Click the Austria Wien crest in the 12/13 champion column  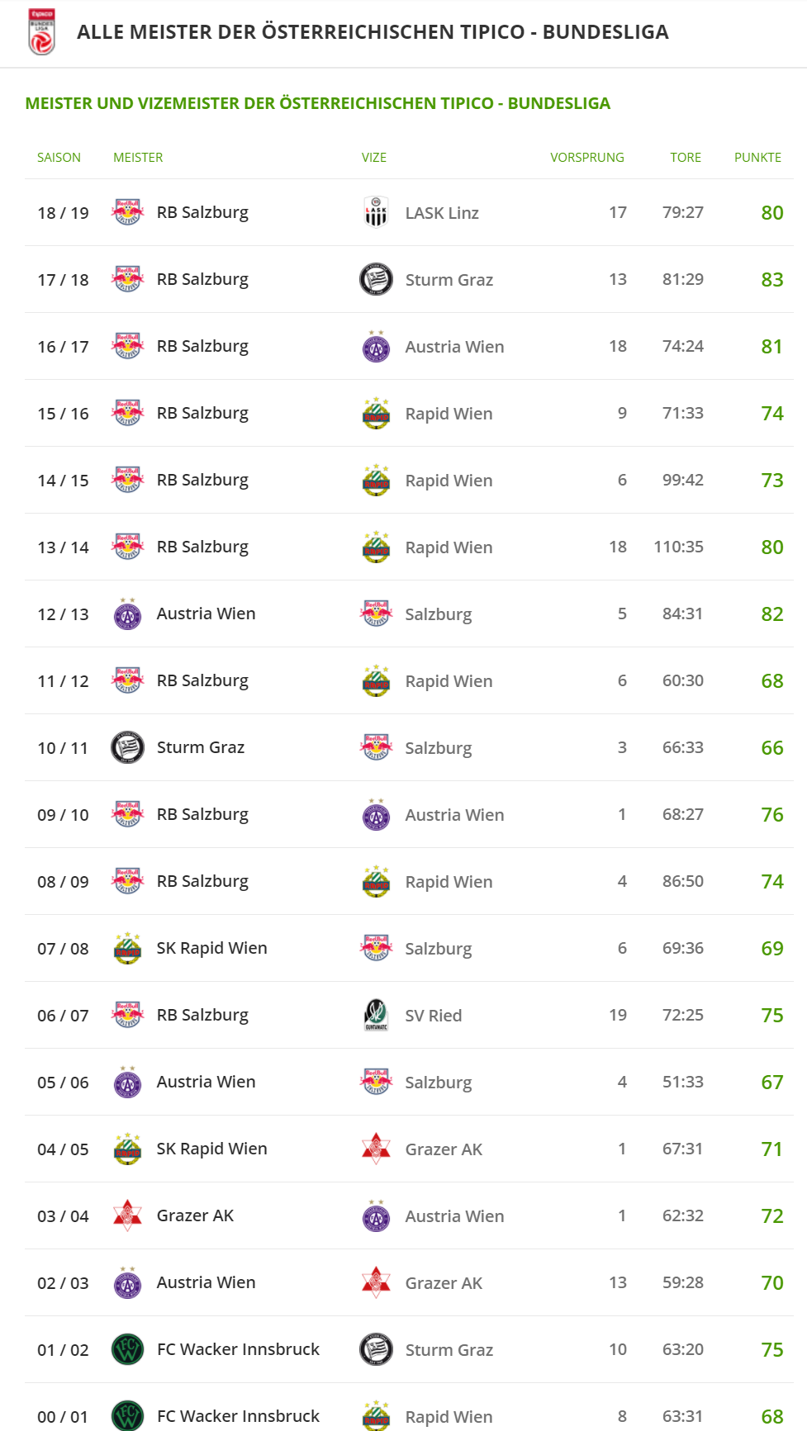click(x=127, y=614)
